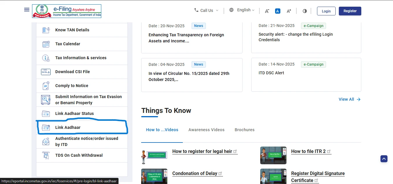Toggle high contrast mode
This screenshot has height=184, width=393.
tap(305, 11)
